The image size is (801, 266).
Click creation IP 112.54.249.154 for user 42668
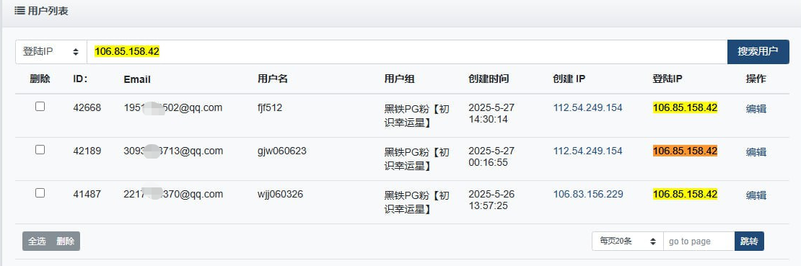pyautogui.click(x=588, y=107)
